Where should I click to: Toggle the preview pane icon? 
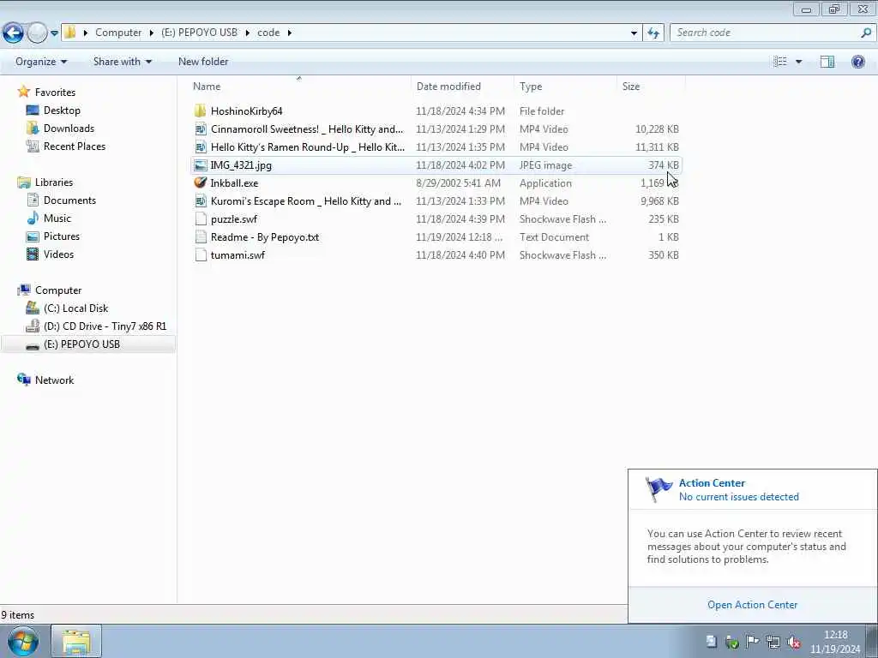[827, 62]
